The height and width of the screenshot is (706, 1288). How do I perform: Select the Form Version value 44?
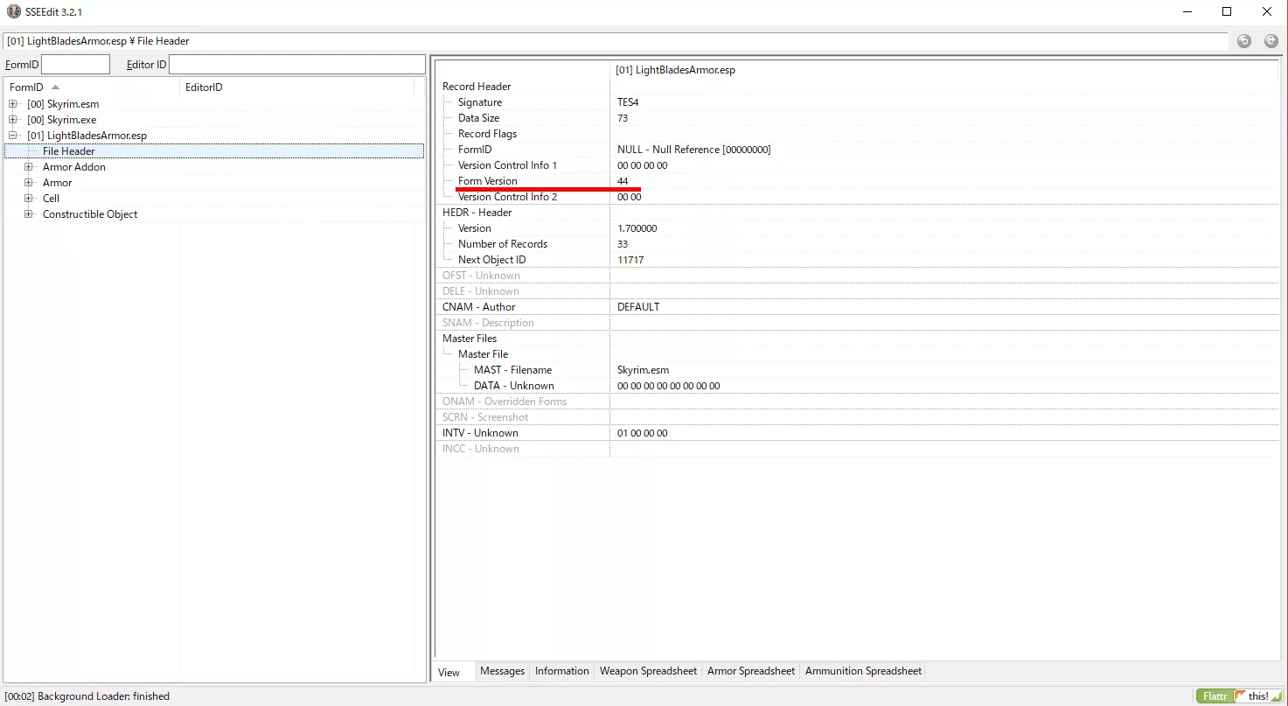click(623, 181)
